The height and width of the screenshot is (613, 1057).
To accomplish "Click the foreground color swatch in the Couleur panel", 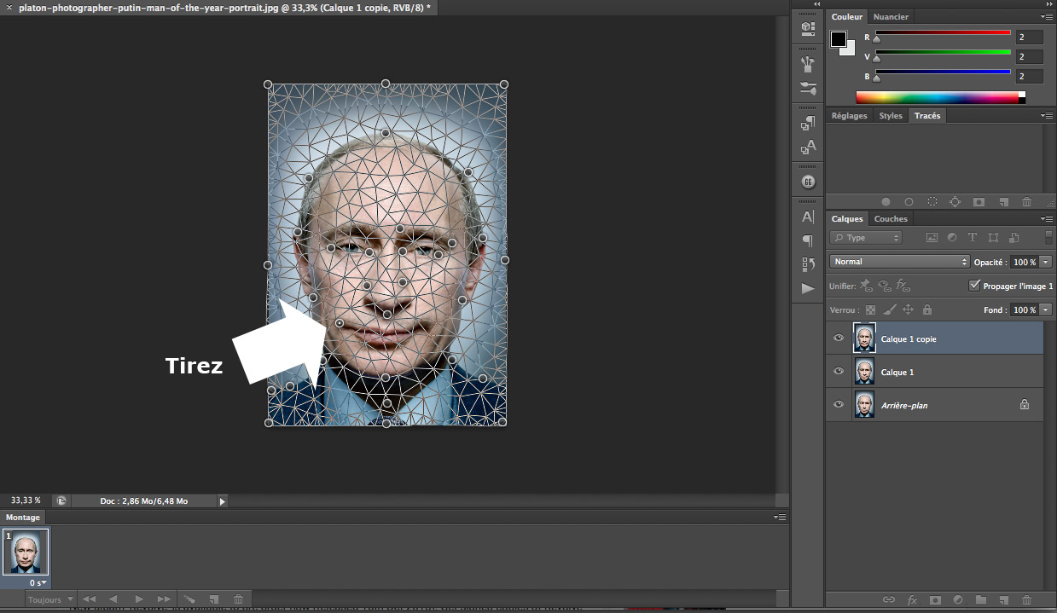I will coord(839,39).
